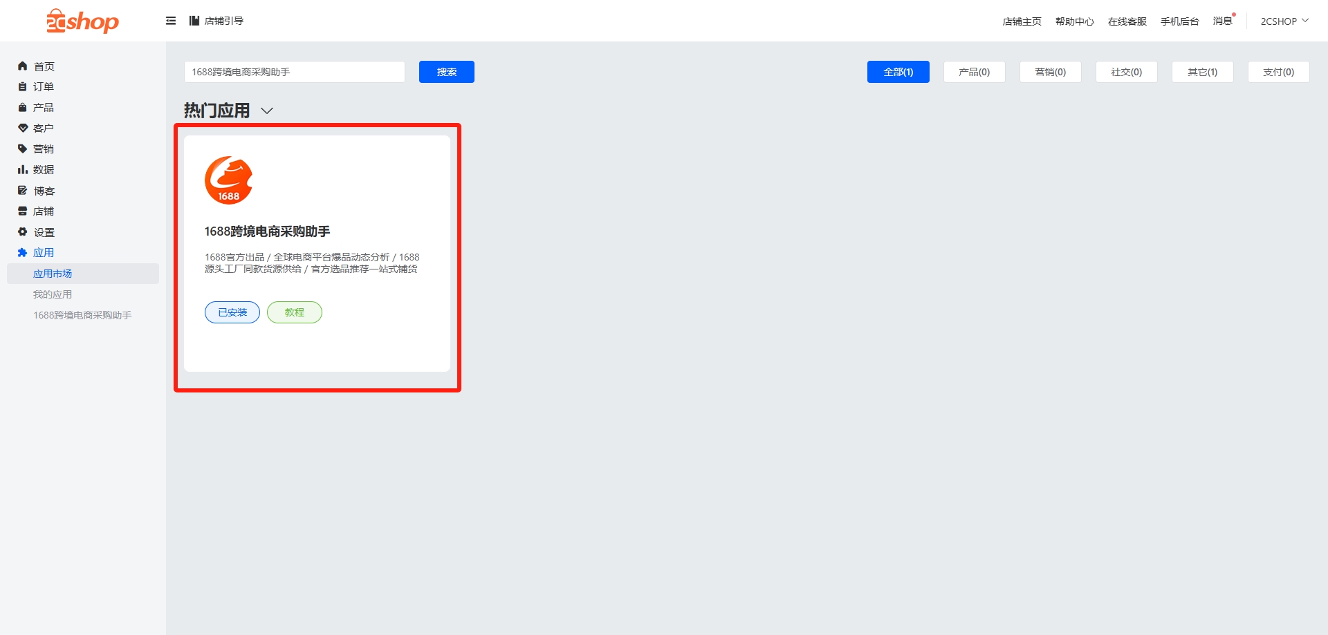Select 1688跨境电商采购助手 sidebar submenu item
This screenshot has height=635, width=1328.
[x=83, y=315]
